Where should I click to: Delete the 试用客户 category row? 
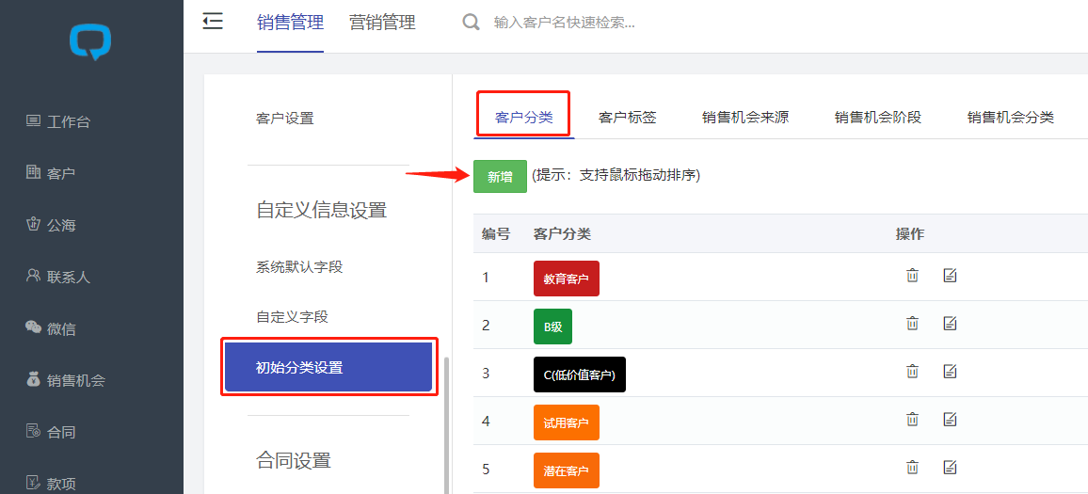[x=912, y=419]
